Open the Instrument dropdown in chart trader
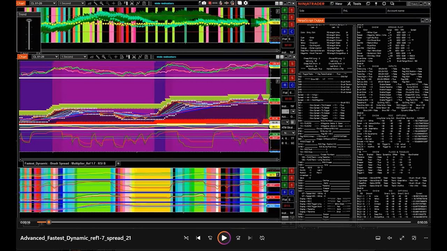 pos(285,111)
